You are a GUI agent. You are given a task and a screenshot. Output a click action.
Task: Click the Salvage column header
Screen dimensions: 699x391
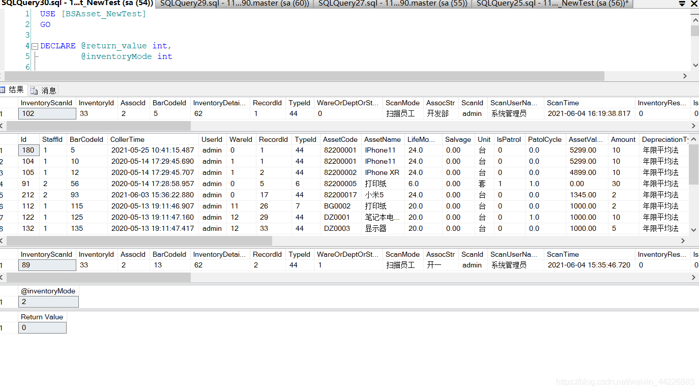(x=458, y=139)
